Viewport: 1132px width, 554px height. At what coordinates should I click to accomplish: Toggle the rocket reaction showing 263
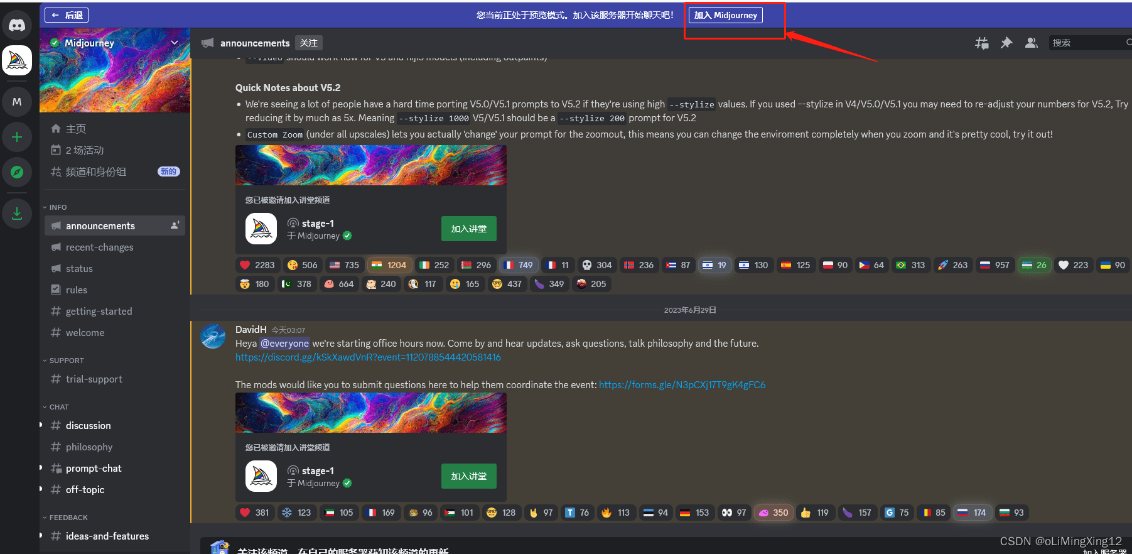tap(953, 265)
